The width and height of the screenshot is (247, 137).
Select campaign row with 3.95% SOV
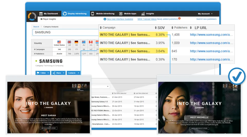[166, 43]
